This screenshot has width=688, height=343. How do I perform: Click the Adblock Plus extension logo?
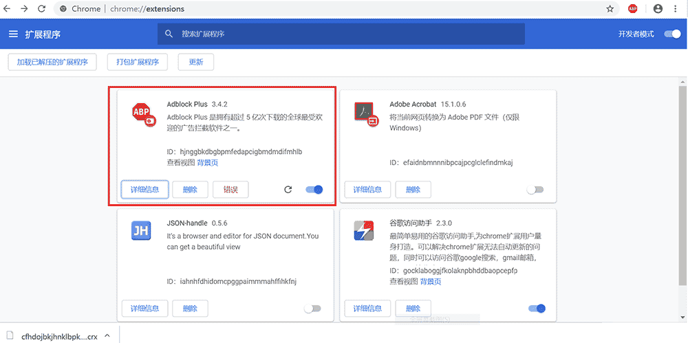click(144, 113)
